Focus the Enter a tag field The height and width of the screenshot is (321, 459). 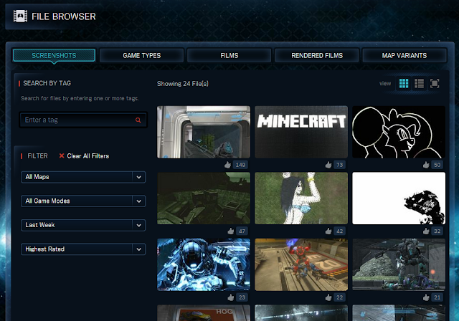[x=77, y=120]
